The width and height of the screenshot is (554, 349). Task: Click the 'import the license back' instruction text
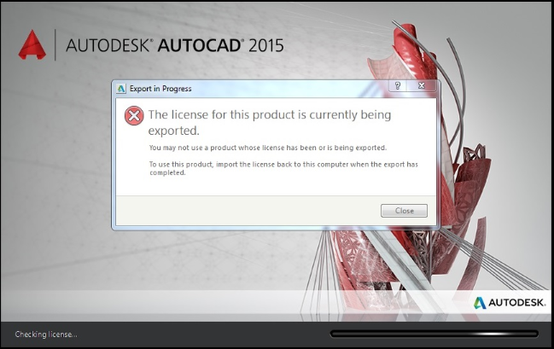click(x=283, y=168)
